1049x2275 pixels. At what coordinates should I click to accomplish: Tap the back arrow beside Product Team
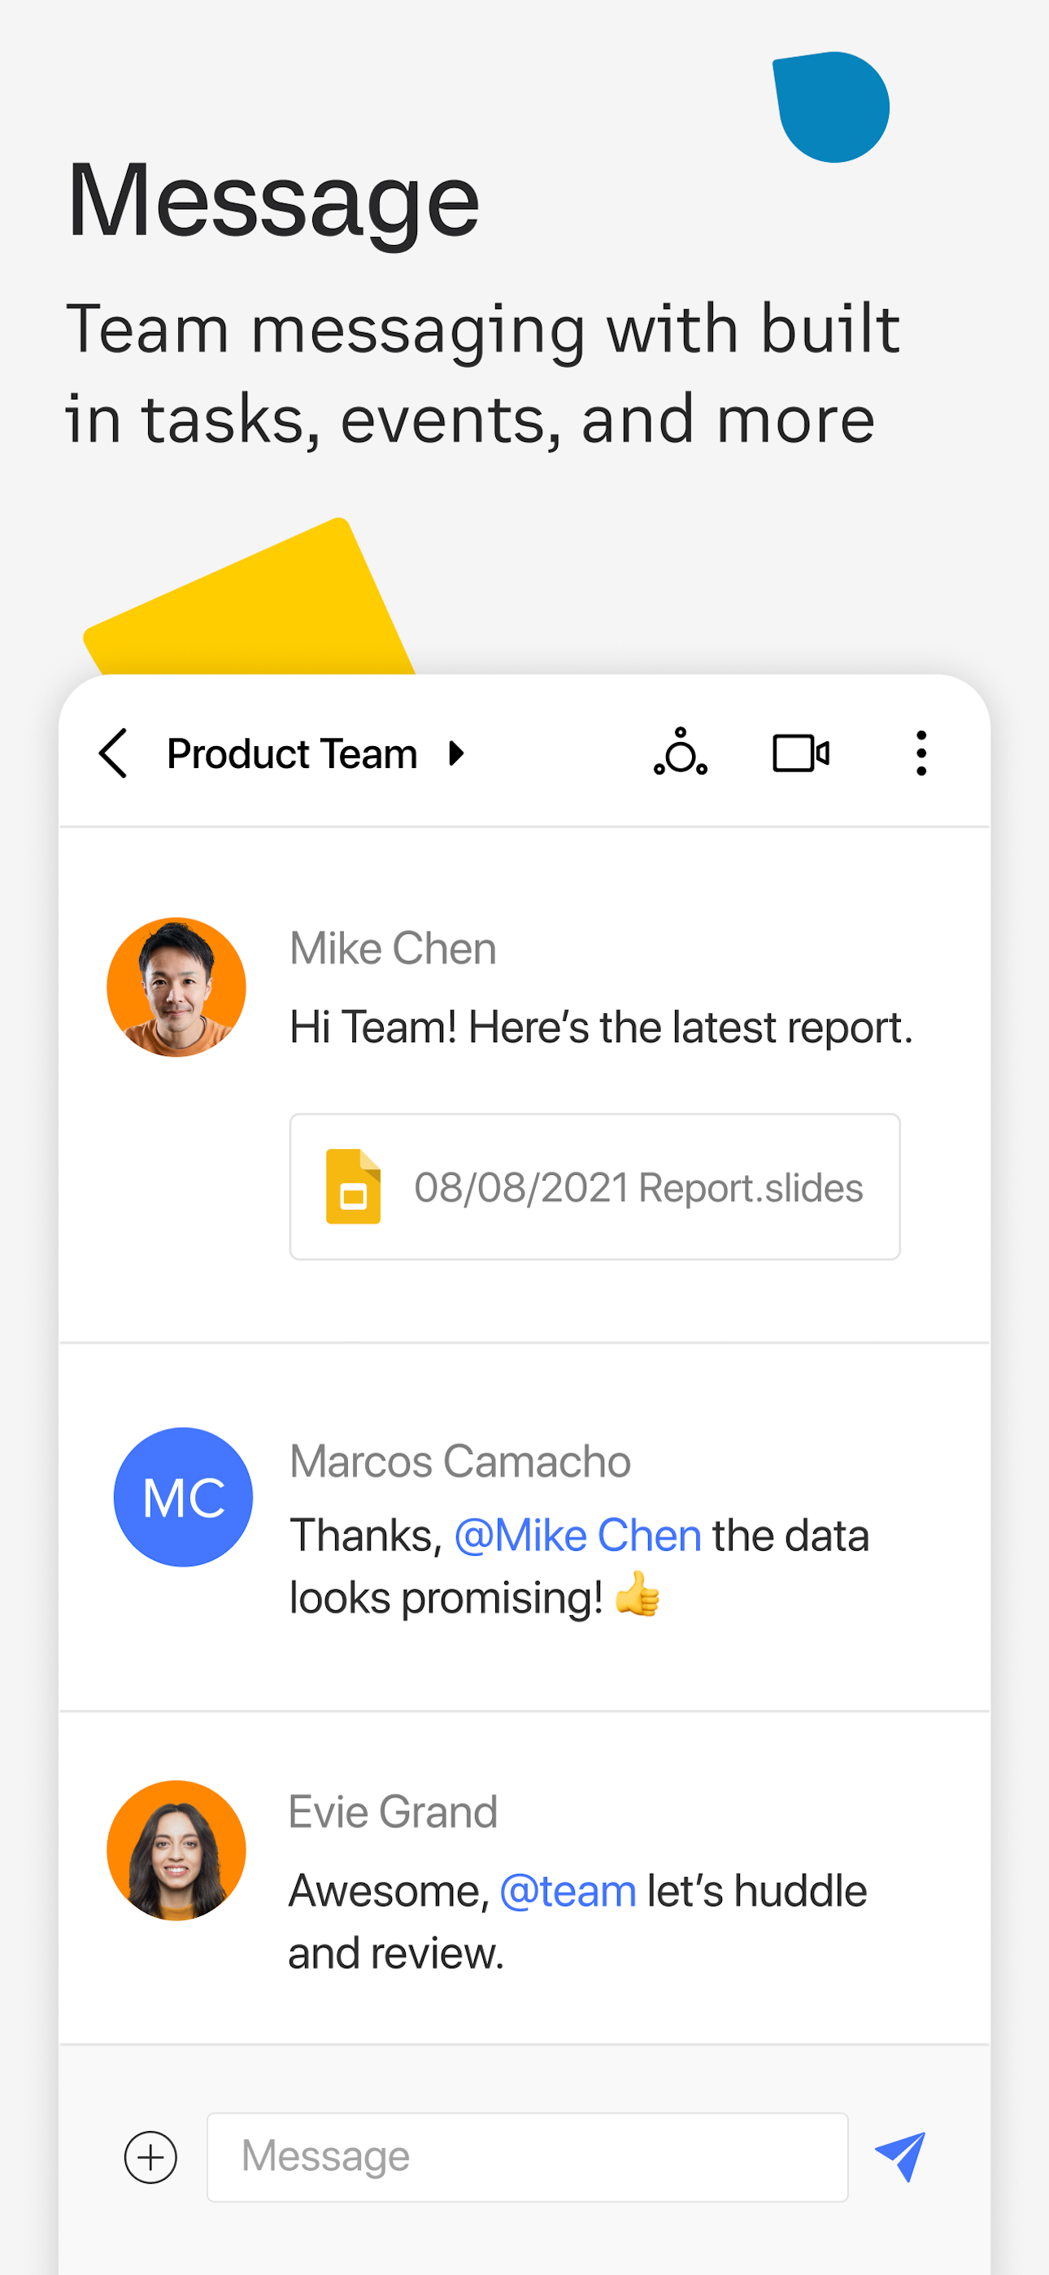pos(113,753)
